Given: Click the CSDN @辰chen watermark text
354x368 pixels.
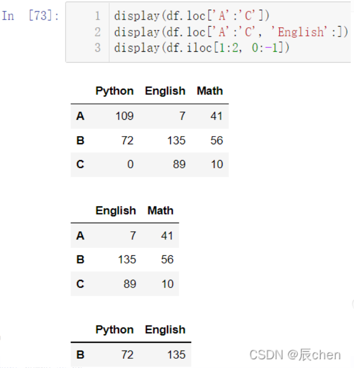Looking at the screenshot, I should pos(295,355).
